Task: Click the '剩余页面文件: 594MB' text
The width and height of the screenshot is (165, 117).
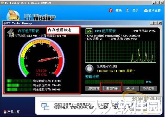Action: [47, 85]
